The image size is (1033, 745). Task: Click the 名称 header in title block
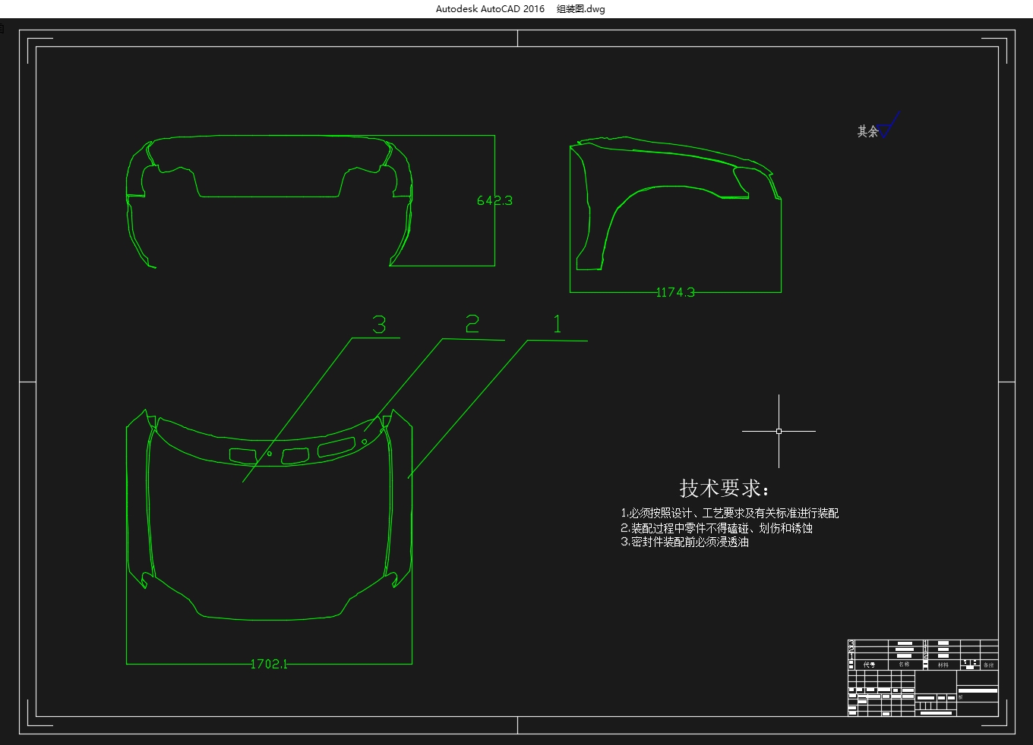point(904,665)
